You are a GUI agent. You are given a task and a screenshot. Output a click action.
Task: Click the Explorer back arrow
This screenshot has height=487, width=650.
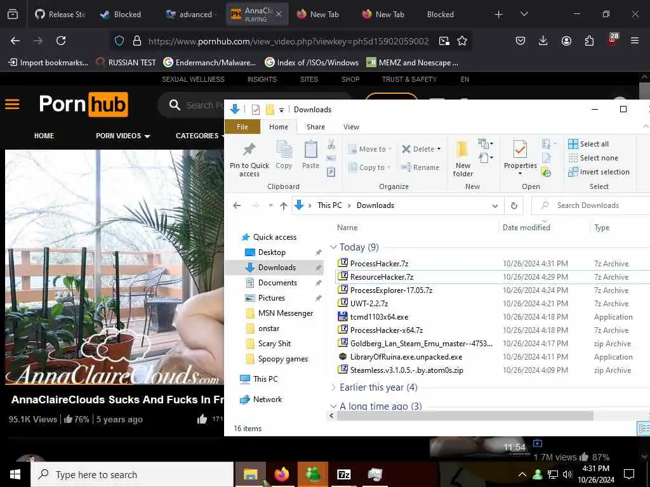click(x=237, y=205)
